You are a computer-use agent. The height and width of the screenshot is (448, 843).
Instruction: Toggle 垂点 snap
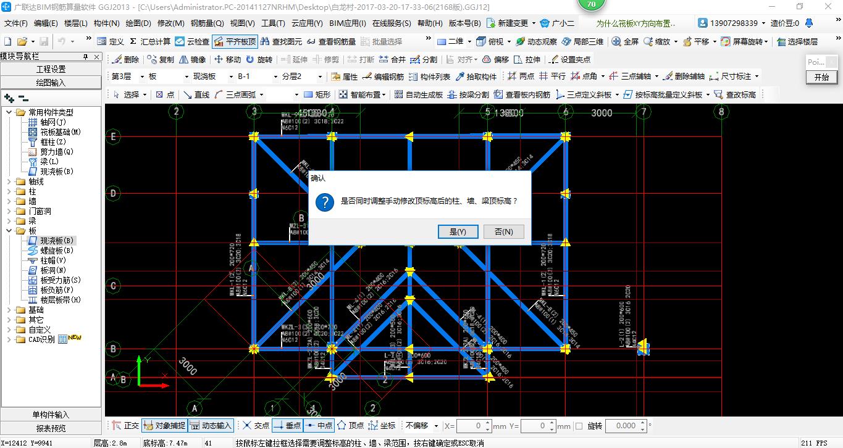coord(287,426)
